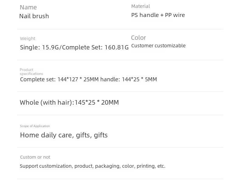Click the "Product specifications" label
This screenshot has width=240, height=185.
[x=31, y=72]
